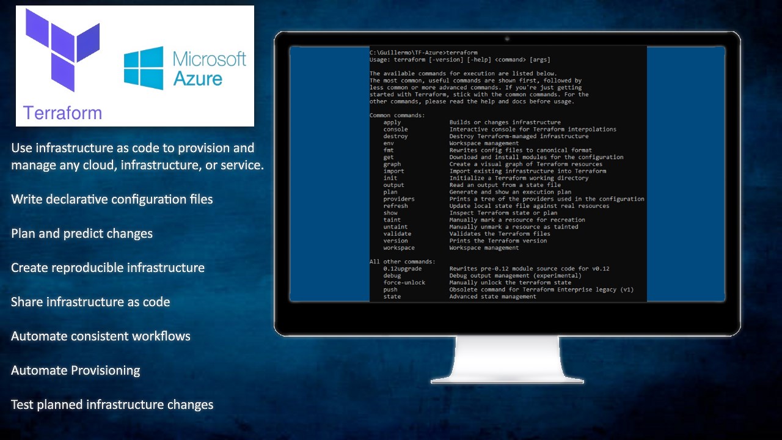This screenshot has width=782, height=440.
Task: Click the 'plan' command in terminal
Action: [x=390, y=192]
